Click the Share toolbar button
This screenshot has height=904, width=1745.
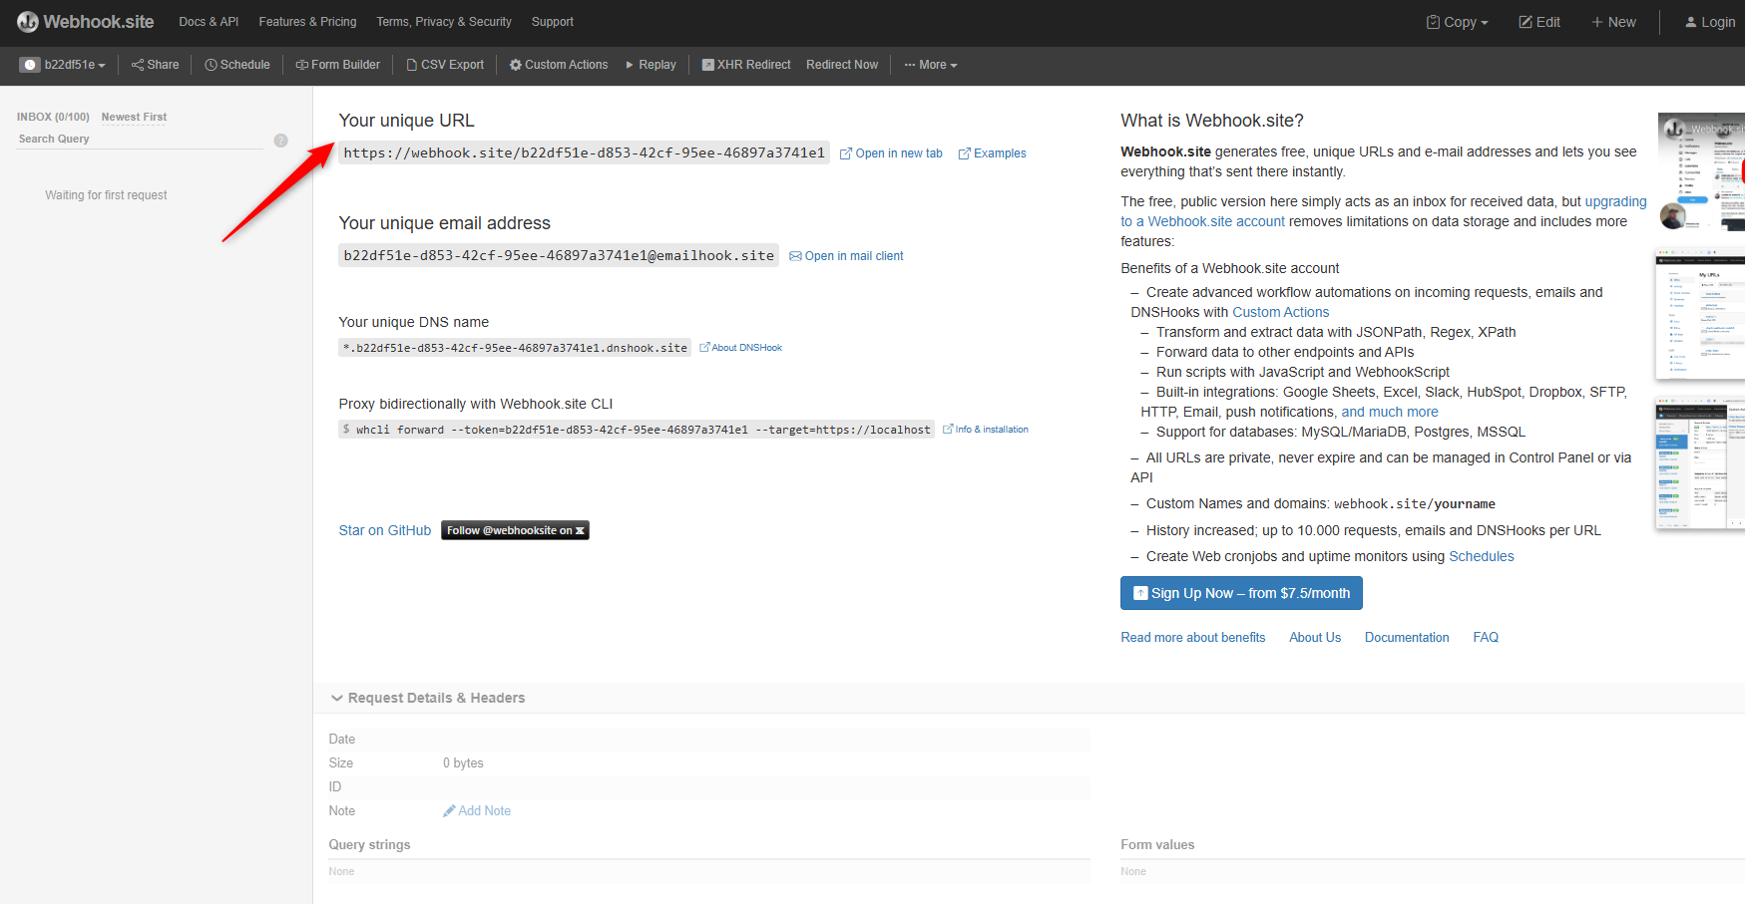click(156, 65)
